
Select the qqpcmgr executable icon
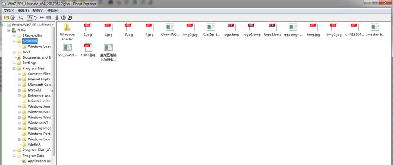pos(293,27)
